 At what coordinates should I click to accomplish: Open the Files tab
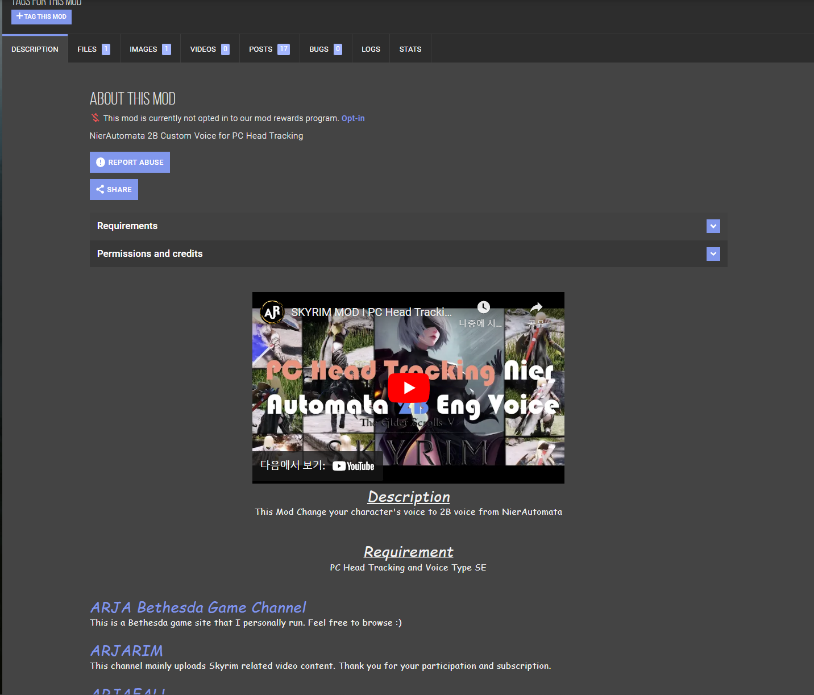coord(94,49)
